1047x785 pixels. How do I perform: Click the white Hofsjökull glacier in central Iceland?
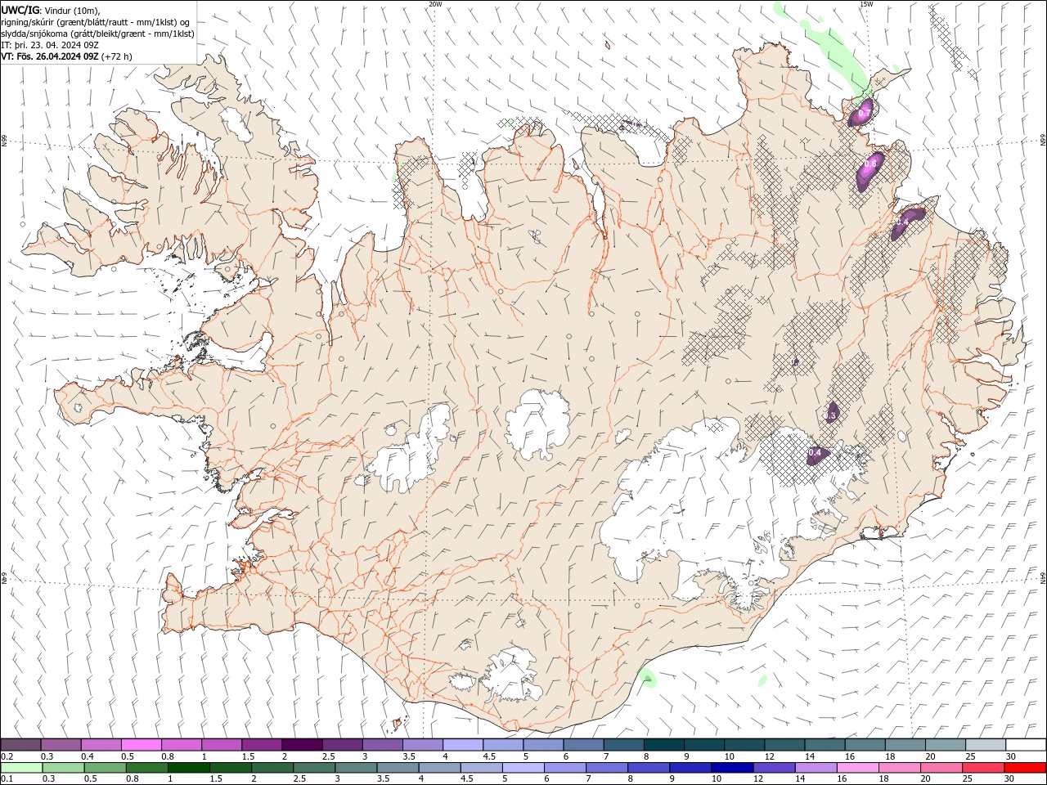tap(537, 424)
